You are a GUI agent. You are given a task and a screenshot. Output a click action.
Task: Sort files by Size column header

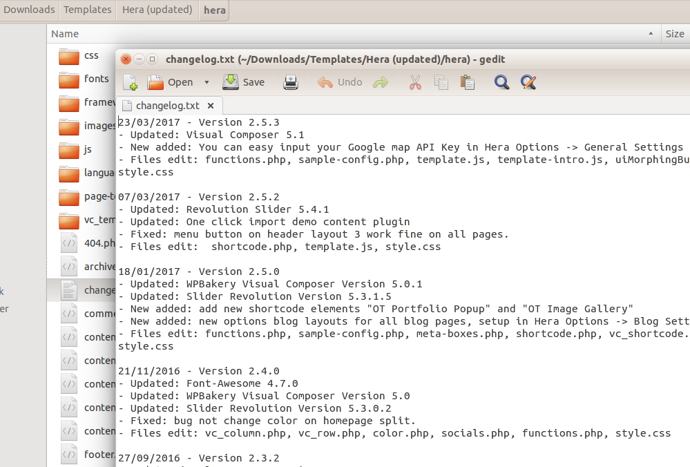pyautogui.click(x=675, y=34)
